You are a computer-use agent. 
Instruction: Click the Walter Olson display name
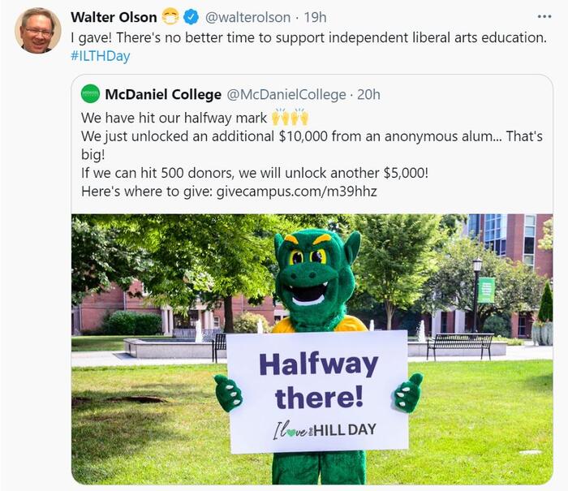pos(114,17)
